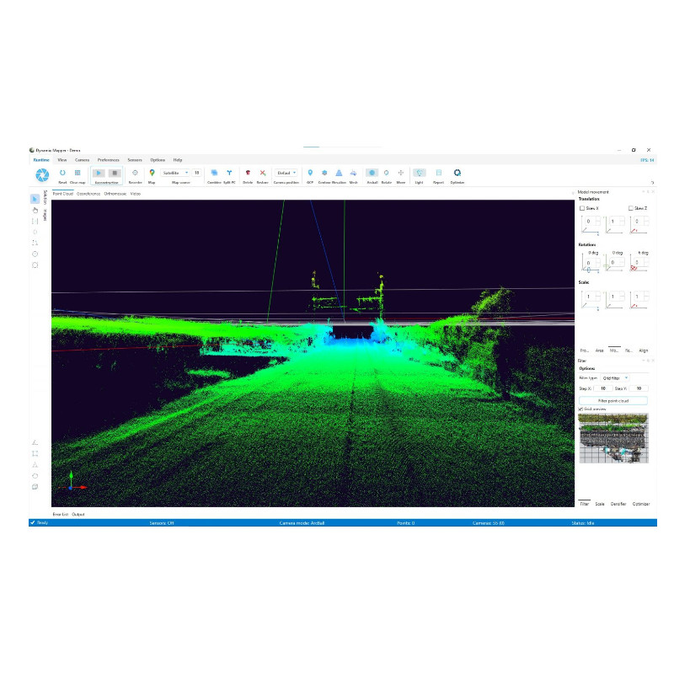674x674 pixels.
Task: Select the Rotate model icon
Action: click(387, 173)
